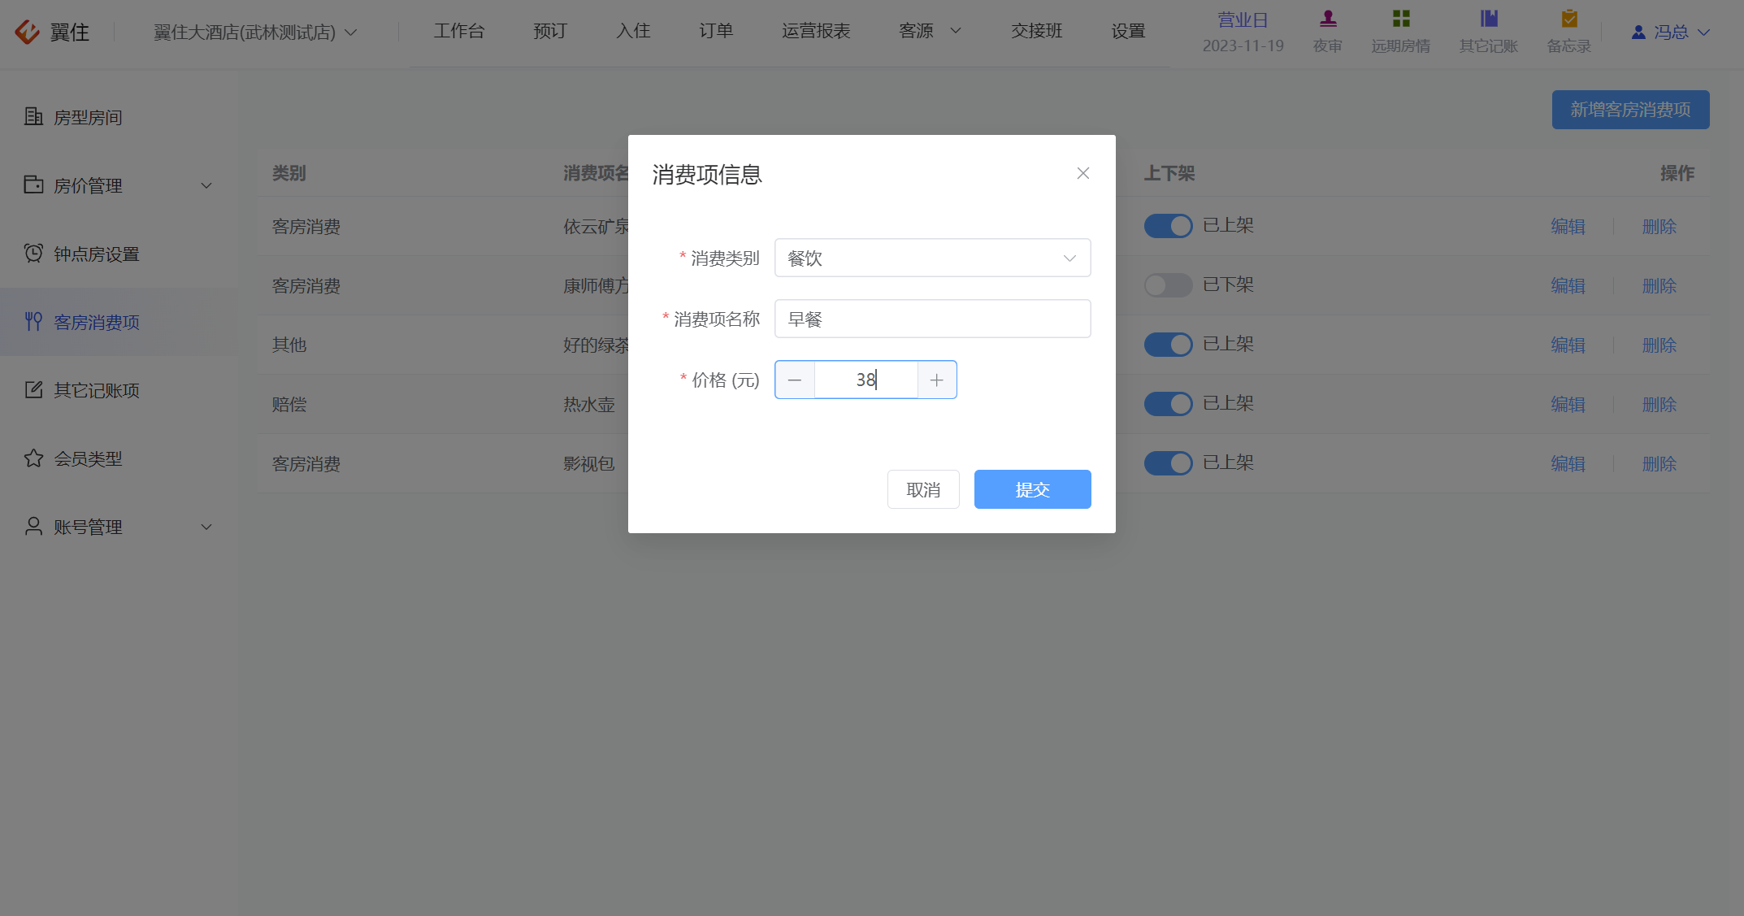
Task: Open the 消费类别 dropdown showing 餐饮
Action: pyautogui.click(x=932, y=258)
